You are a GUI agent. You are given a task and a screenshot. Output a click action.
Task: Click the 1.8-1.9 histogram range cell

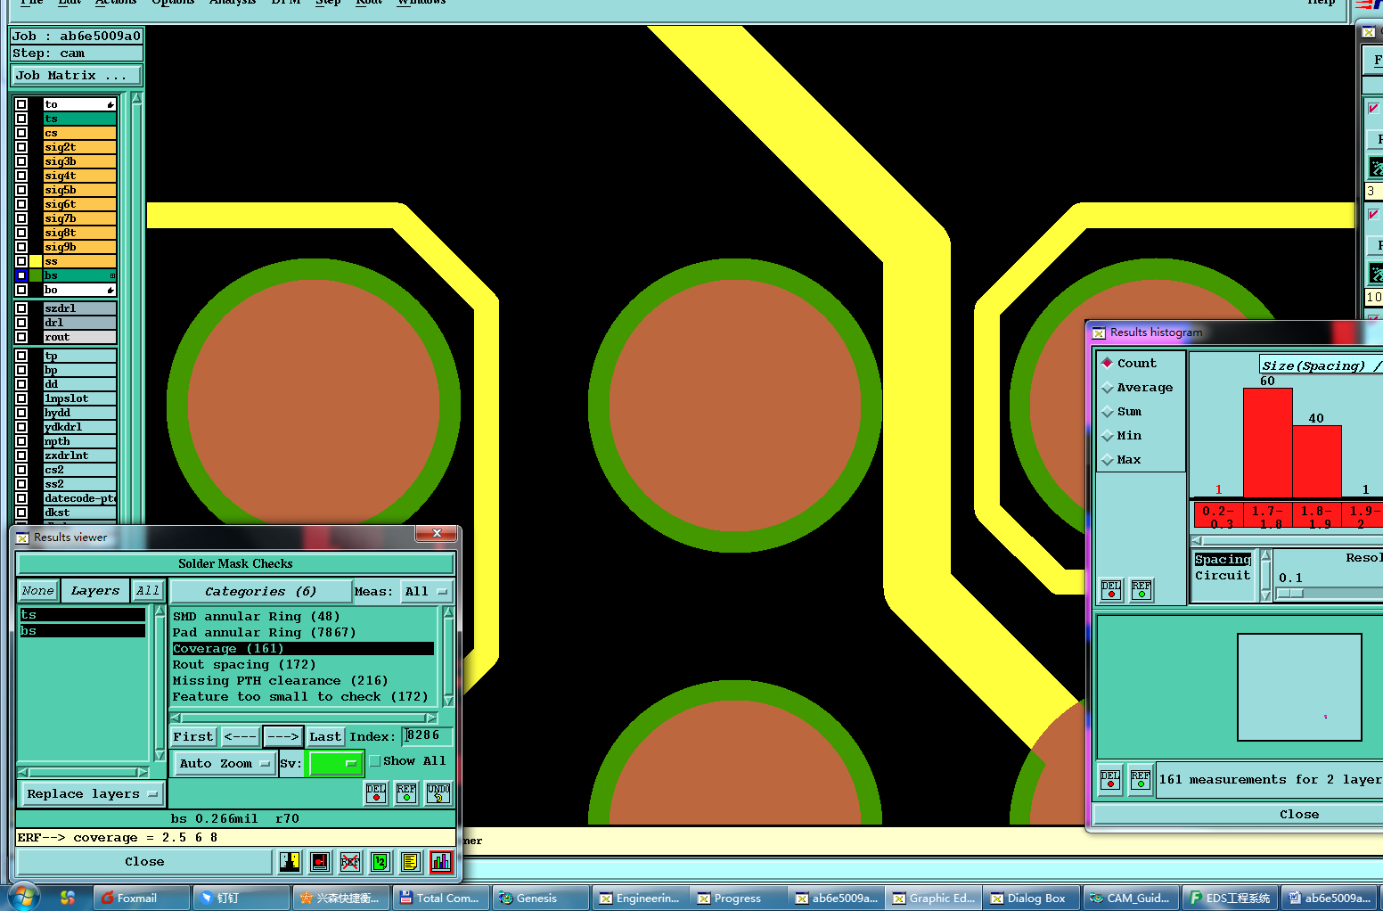pos(1315,516)
